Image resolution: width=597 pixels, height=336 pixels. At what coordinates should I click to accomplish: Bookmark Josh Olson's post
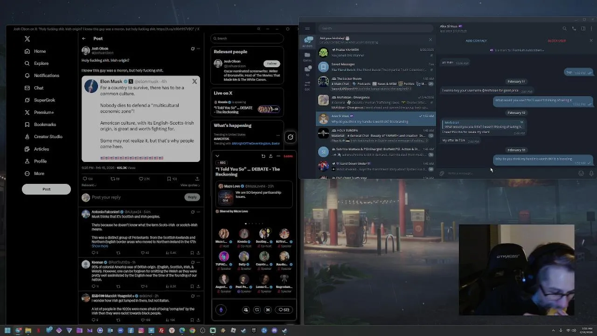point(172,179)
